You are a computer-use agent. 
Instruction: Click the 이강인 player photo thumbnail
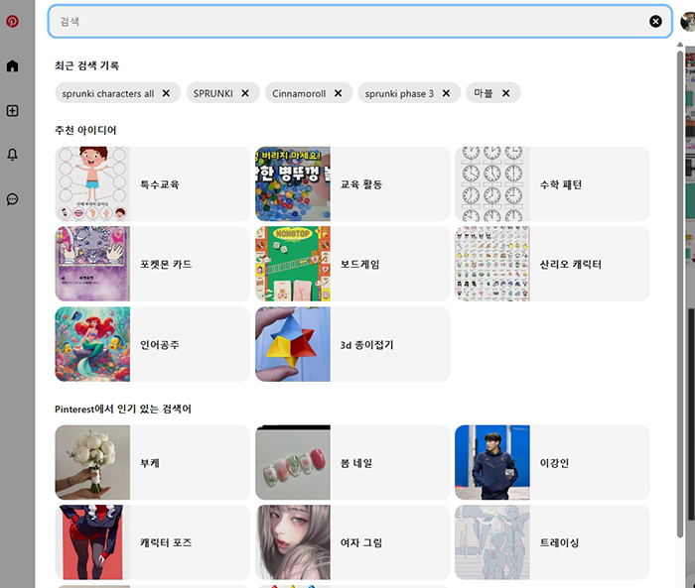click(492, 463)
